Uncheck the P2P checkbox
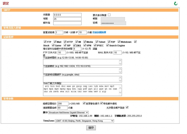This screenshot has width=187, height=134. click(x=109, y=42)
